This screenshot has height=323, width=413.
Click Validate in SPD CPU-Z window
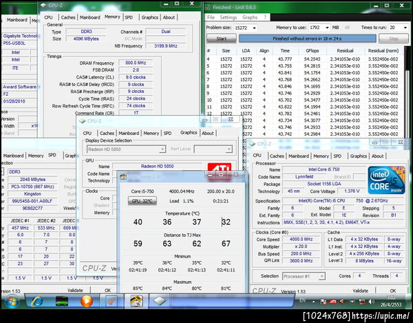pos(75,290)
